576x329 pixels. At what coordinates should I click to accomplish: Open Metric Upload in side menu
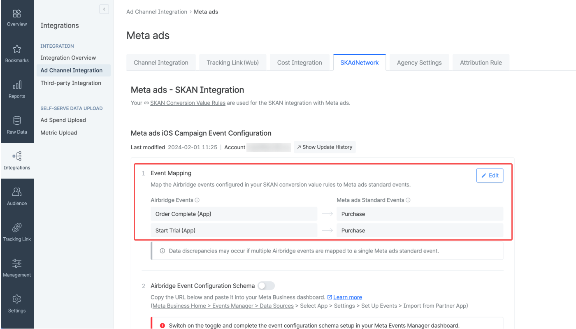[x=59, y=133]
